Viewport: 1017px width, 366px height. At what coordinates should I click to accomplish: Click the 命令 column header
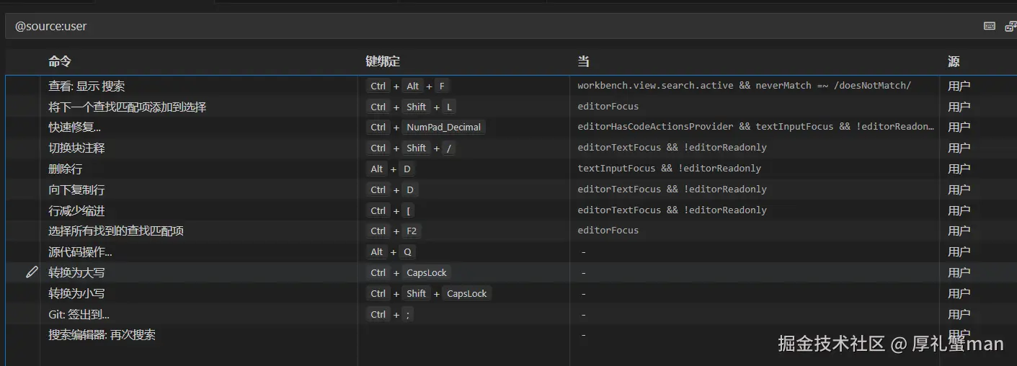pos(60,62)
